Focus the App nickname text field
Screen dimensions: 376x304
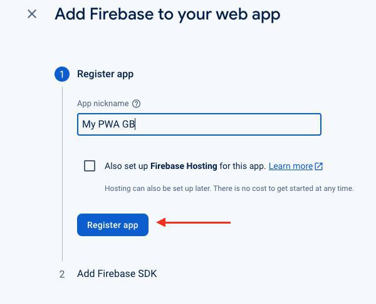pyautogui.click(x=199, y=124)
